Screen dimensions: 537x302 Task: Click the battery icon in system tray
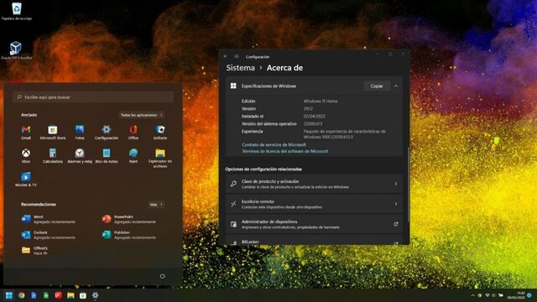coord(501,295)
